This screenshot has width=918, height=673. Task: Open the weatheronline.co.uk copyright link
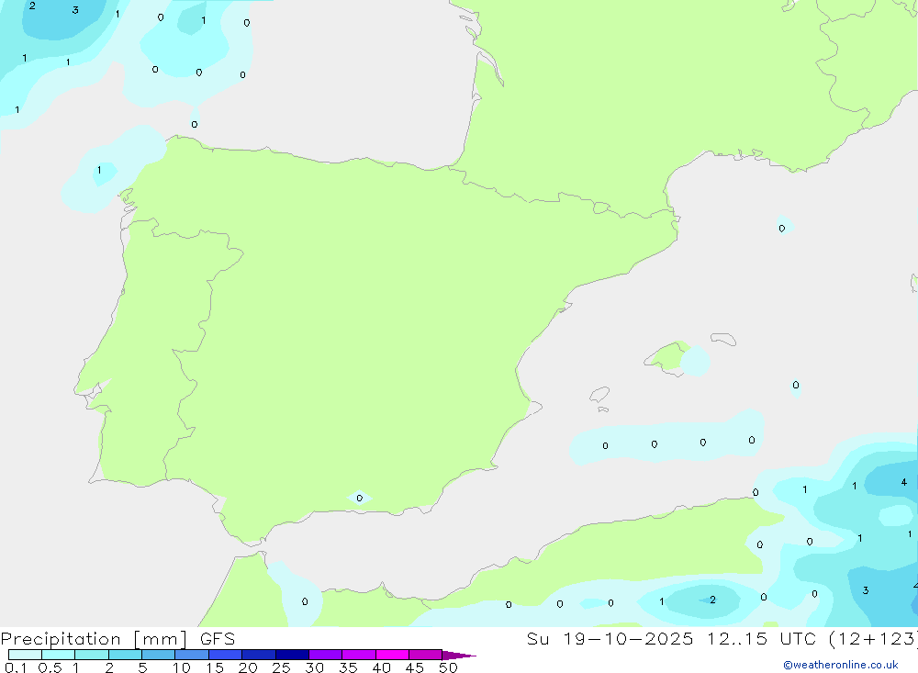(x=841, y=665)
